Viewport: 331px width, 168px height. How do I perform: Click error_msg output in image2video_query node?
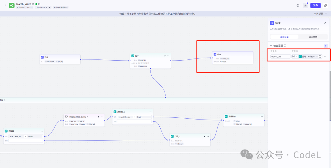74,124
